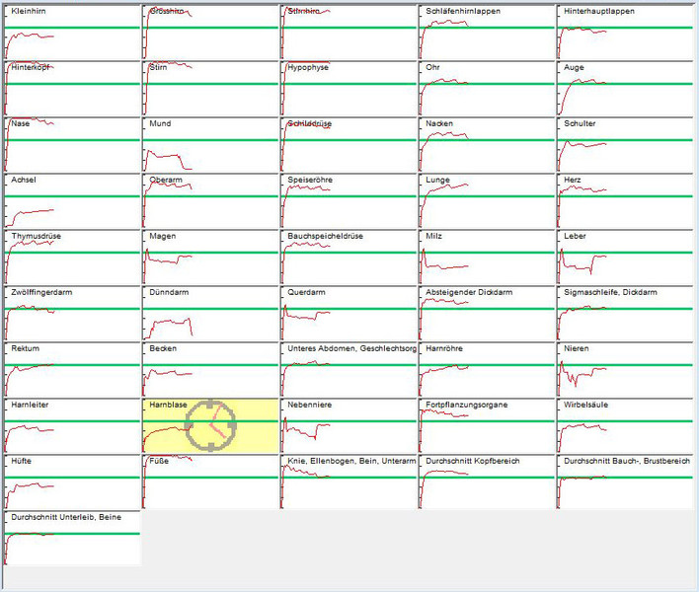Open the Schläfenhirnlappen curve cell

(486, 32)
